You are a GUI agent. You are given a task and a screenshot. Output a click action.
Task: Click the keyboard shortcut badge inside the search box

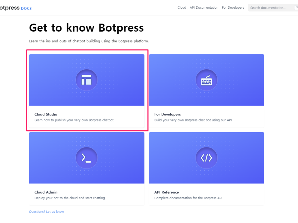pos(296,7)
